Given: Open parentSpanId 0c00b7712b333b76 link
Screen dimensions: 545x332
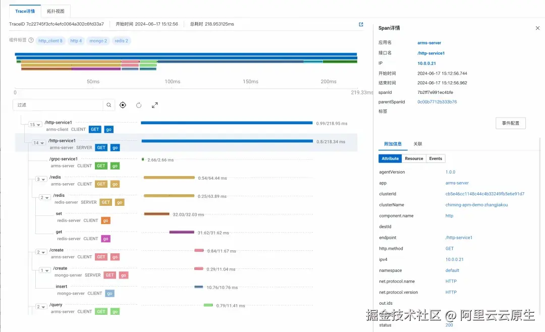Looking at the screenshot, I should 437,102.
